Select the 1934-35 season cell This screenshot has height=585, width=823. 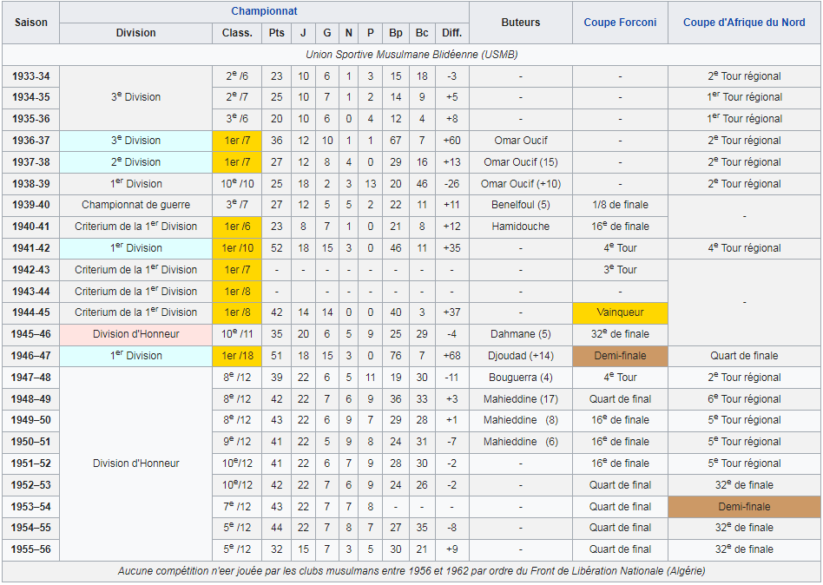click(x=31, y=97)
